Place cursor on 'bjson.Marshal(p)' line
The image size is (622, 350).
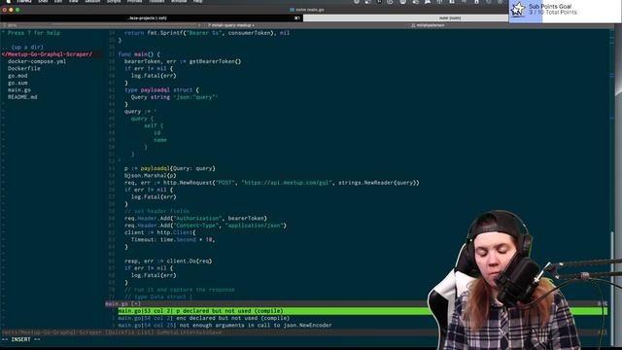pos(150,175)
